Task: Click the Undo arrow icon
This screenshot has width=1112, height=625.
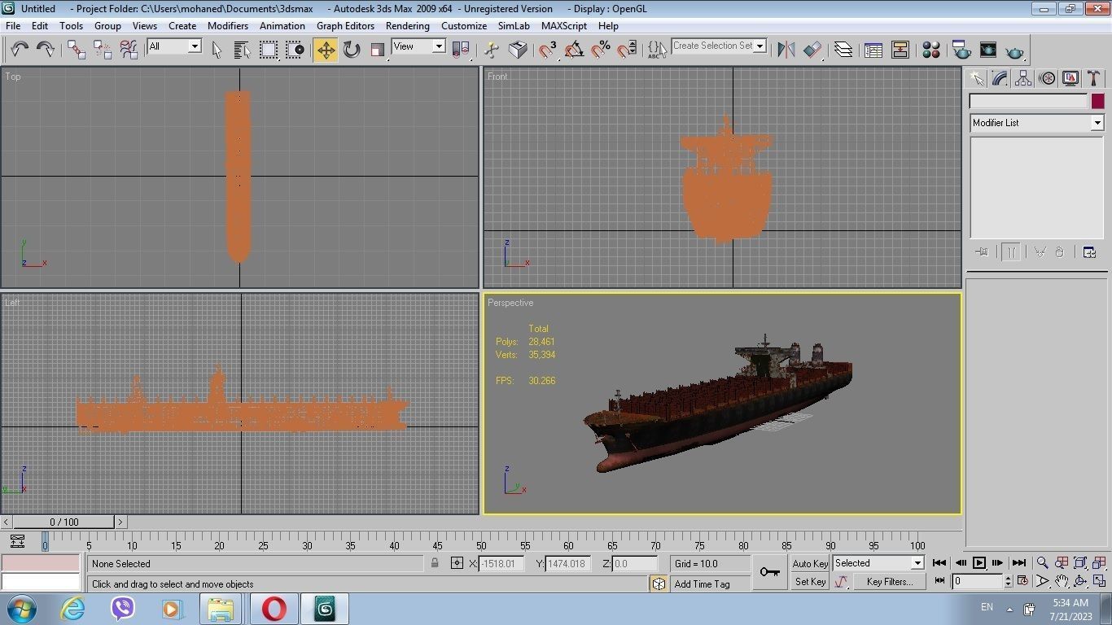Action: (x=20, y=50)
